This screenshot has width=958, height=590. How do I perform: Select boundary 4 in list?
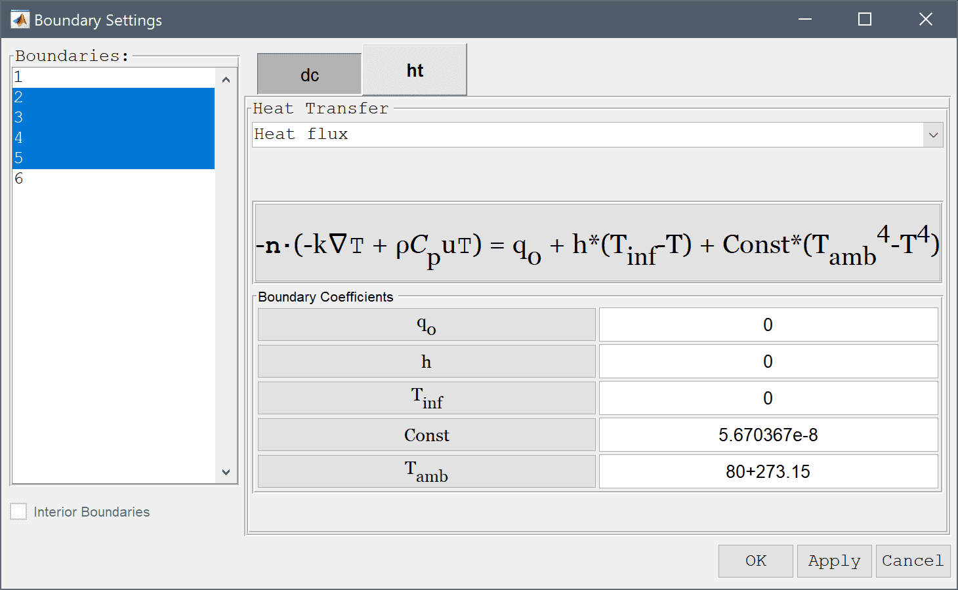114,138
